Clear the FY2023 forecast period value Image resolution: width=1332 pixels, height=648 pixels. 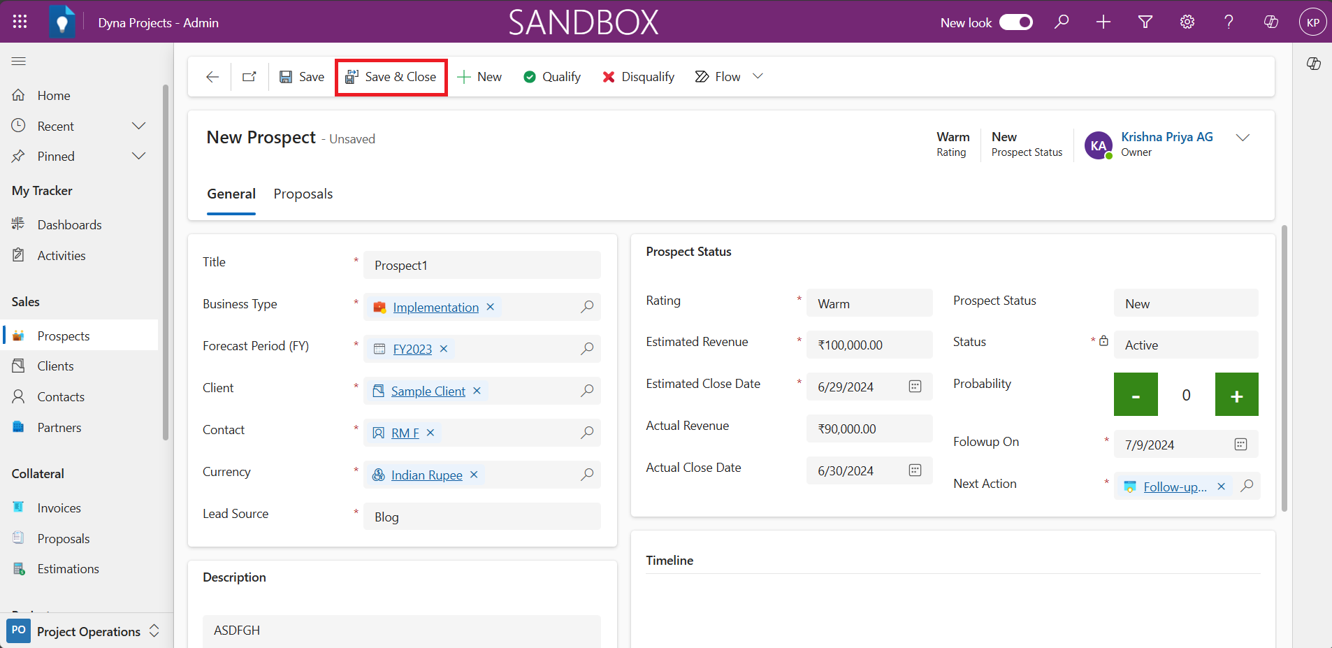point(443,349)
